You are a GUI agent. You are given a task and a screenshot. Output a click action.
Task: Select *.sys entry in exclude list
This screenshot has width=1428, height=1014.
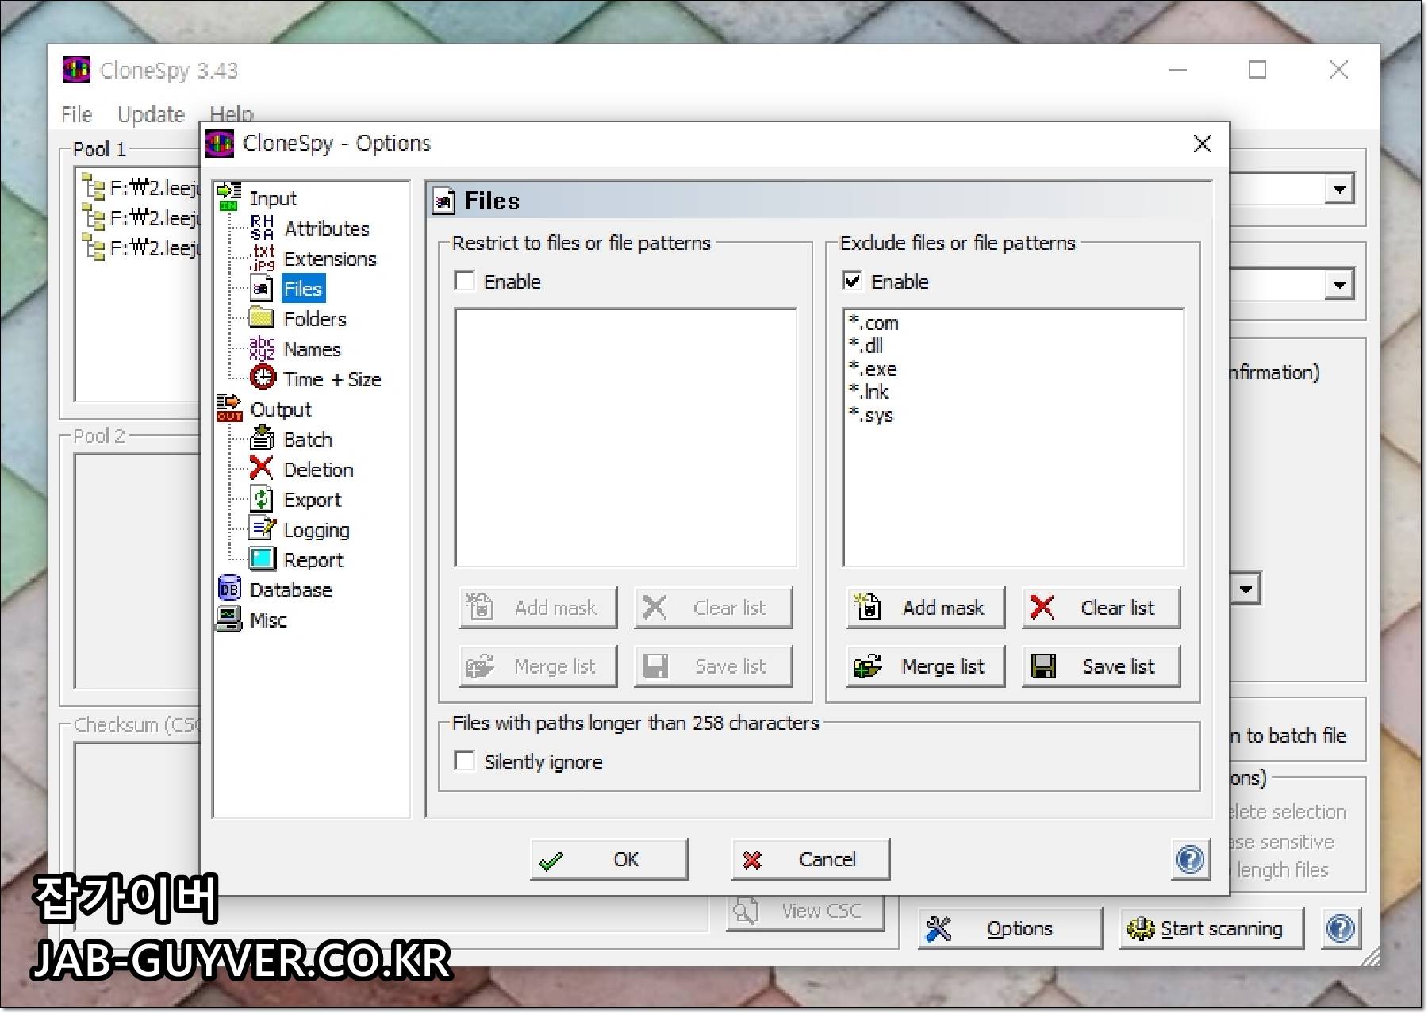coord(871,415)
